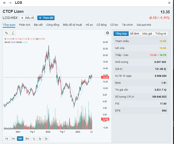Screen dimensions: 174x144
Task: Open the Tổng hợp tab
Action: (x=121, y=33)
